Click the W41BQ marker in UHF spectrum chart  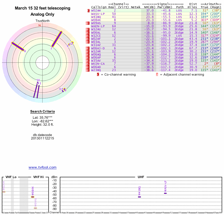pos(139,197)
